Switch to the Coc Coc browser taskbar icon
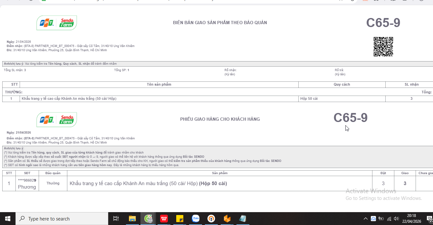 click(148, 219)
